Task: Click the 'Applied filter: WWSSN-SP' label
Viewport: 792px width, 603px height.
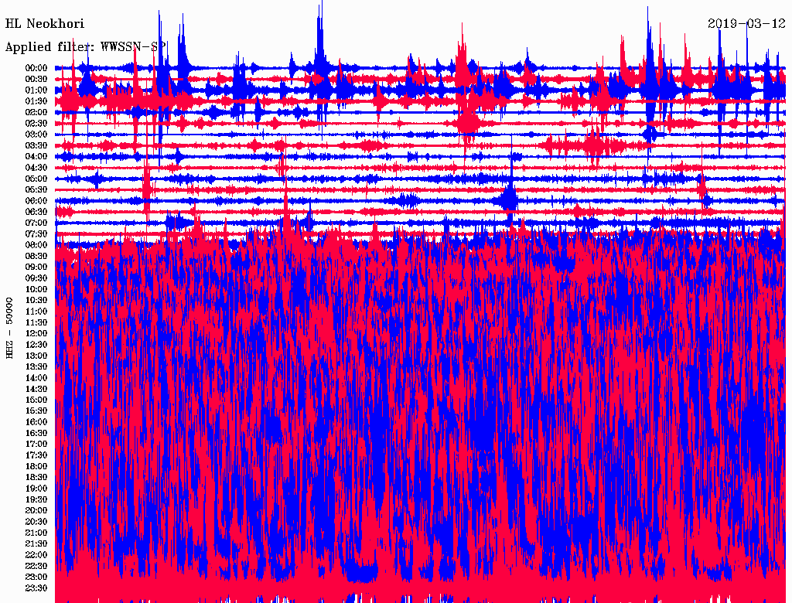Action: click(x=86, y=47)
